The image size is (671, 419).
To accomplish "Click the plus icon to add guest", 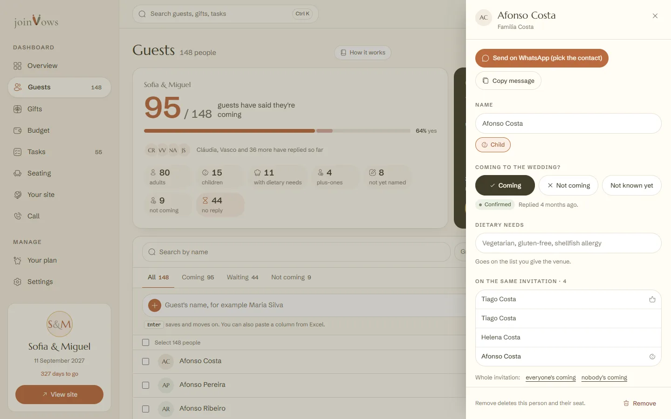I will pyautogui.click(x=155, y=305).
